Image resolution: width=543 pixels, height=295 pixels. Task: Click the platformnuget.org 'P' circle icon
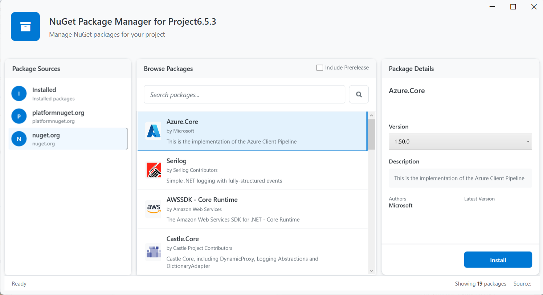click(19, 116)
